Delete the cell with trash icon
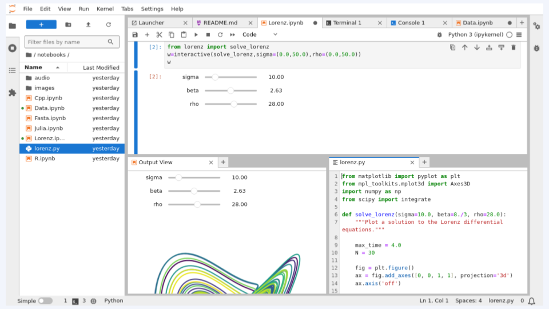 pyautogui.click(x=513, y=47)
